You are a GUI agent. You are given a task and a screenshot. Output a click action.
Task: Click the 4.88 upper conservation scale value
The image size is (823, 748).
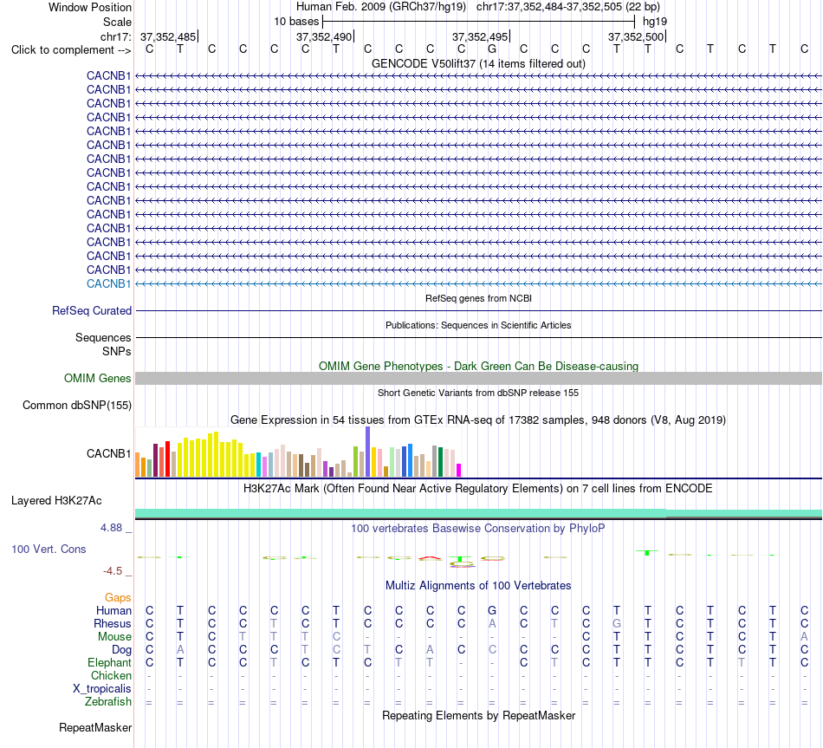coord(111,527)
